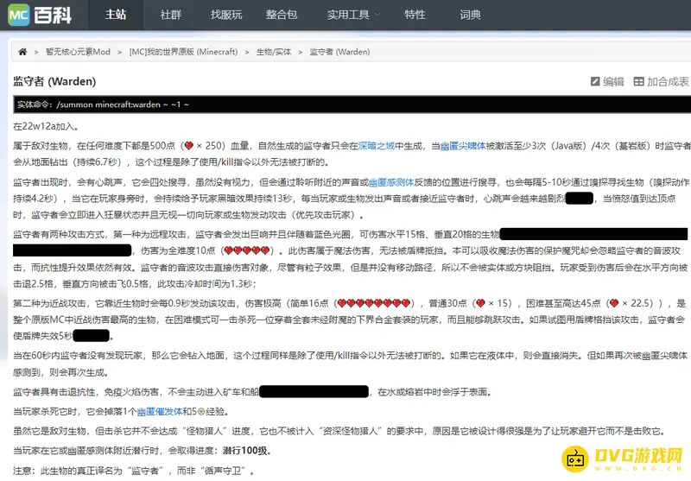The width and height of the screenshot is (691, 481).
Task: Click the 编辑 edit pencil icon
Action: coord(595,81)
